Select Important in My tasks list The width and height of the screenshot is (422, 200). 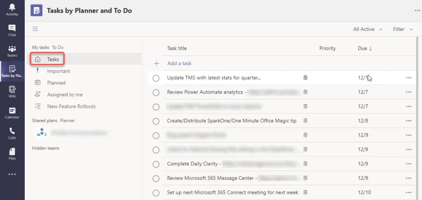click(x=59, y=71)
